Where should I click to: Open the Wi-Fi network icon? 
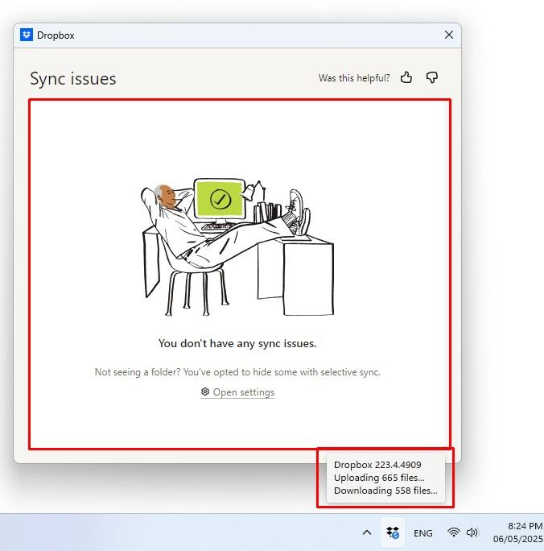(x=453, y=532)
